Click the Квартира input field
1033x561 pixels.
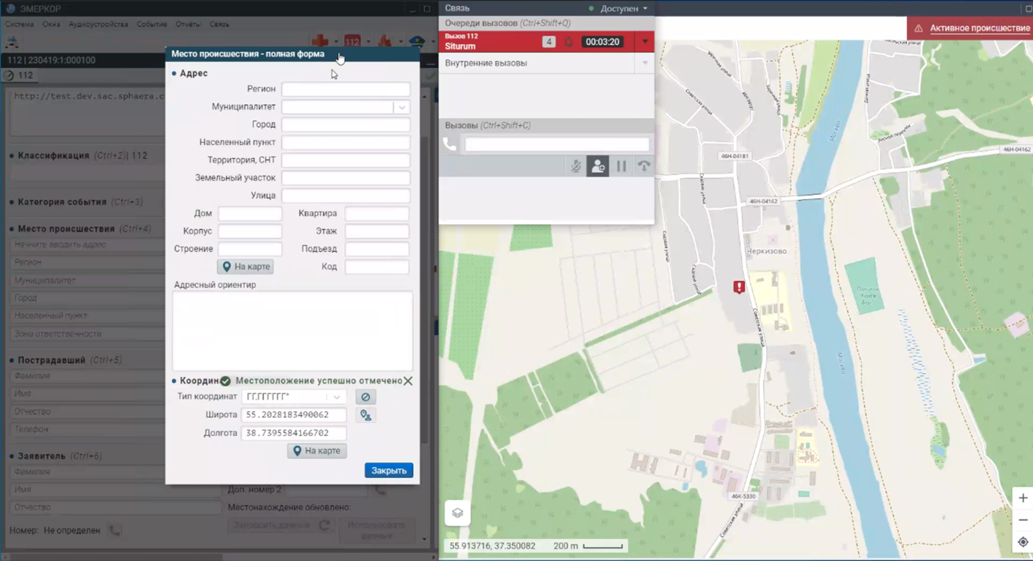(377, 213)
